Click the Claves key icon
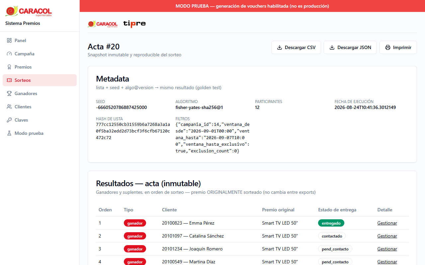425x265 pixels. [9, 120]
